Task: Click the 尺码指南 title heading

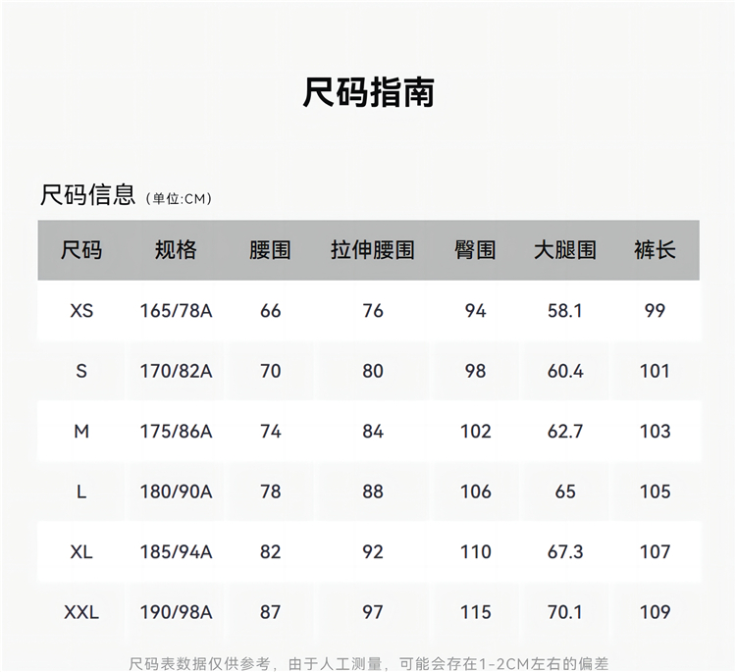Action: (368, 91)
